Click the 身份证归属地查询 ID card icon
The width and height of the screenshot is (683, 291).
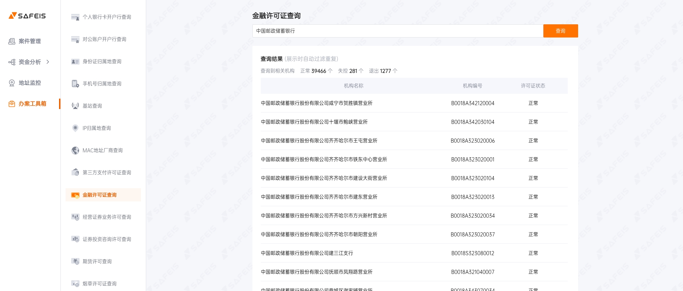(75, 61)
